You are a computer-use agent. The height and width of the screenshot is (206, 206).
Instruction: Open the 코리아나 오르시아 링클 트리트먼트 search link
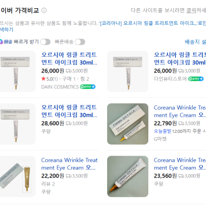tap(148, 23)
